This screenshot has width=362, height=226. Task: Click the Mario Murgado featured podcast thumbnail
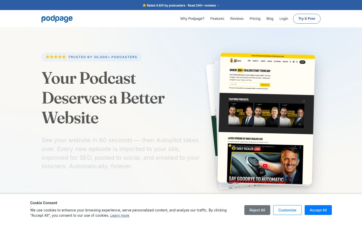(x=292, y=116)
